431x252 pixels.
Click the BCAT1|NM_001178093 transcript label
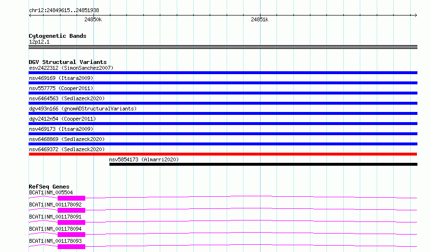click(55, 241)
